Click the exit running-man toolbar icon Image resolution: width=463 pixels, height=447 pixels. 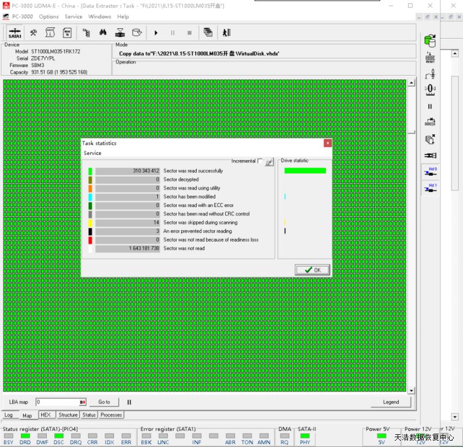click(226, 33)
